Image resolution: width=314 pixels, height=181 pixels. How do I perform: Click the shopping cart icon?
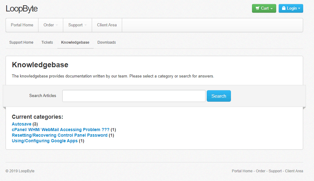point(257,8)
